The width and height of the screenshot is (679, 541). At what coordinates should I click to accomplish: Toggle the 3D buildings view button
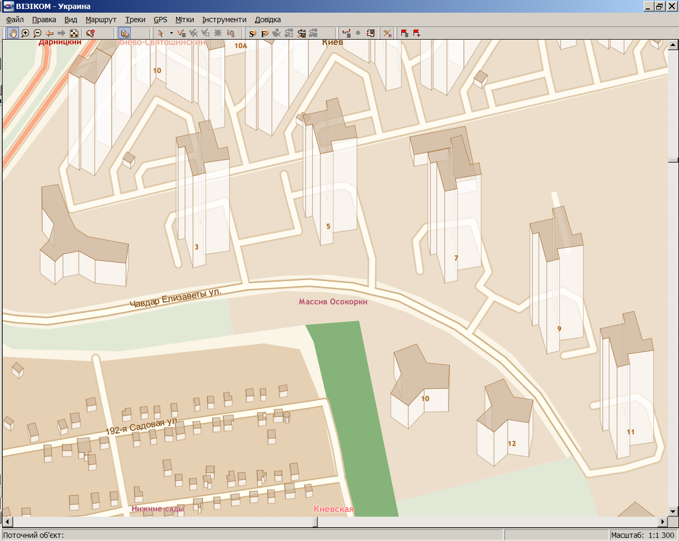pyautogui.click(x=125, y=33)
